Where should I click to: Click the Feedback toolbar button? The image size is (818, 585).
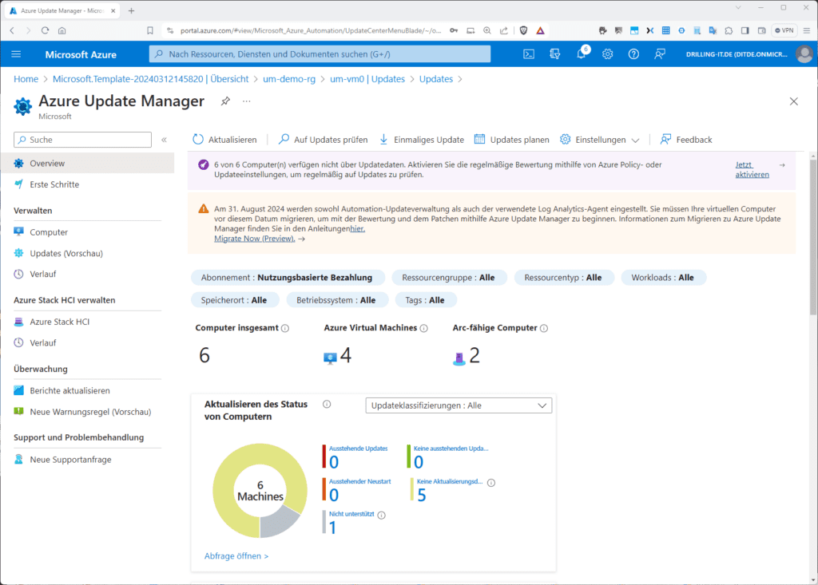coord(686,140)
